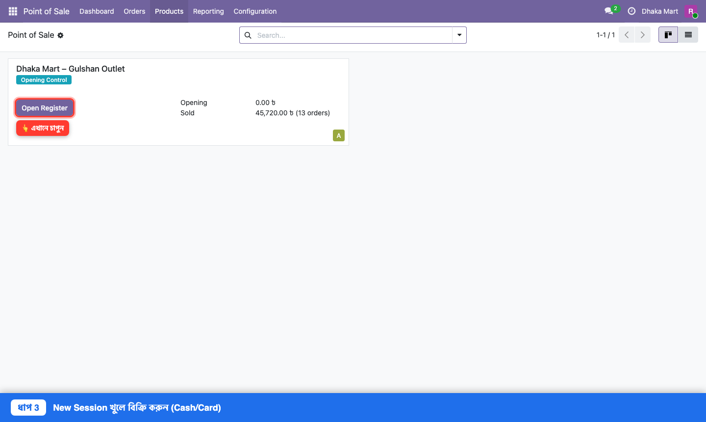The width and height of the screenshot is (706, 422).
Task: Open the Reporting menu
Action: coord(208,11)
